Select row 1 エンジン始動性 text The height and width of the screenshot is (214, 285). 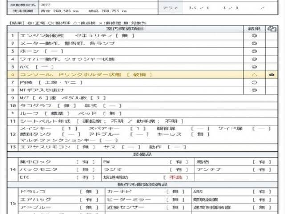click(77, 36)
